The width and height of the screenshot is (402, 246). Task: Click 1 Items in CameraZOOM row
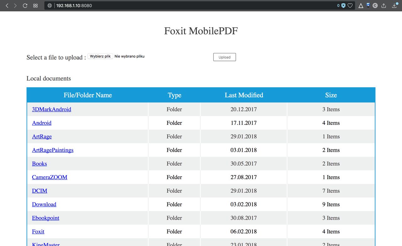click(x=331, y=177)
